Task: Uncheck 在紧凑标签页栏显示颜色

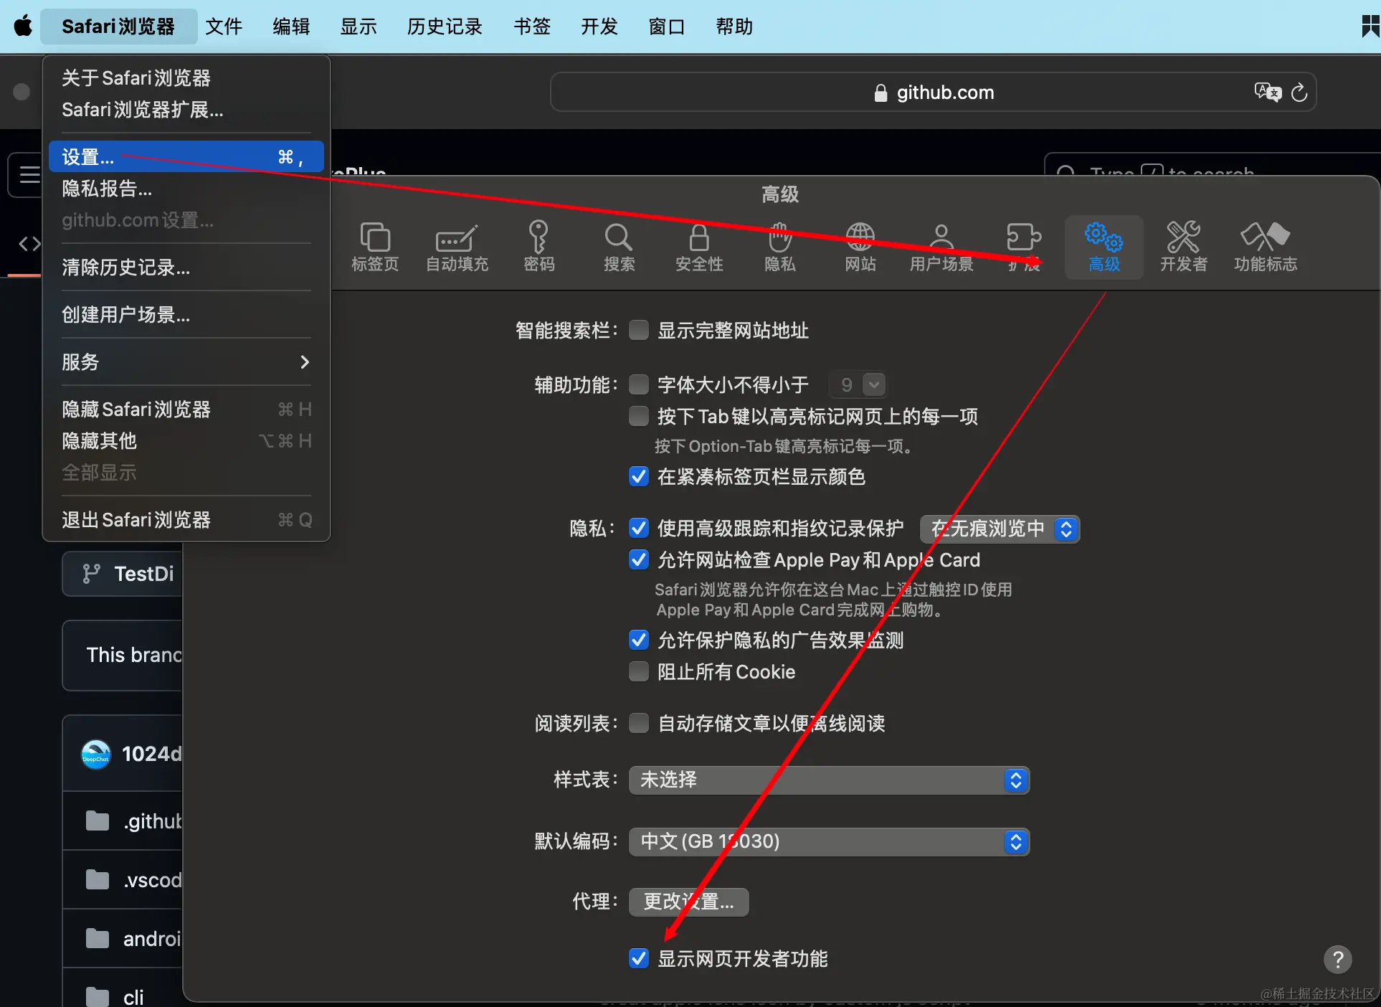Action: coord(638,476)
